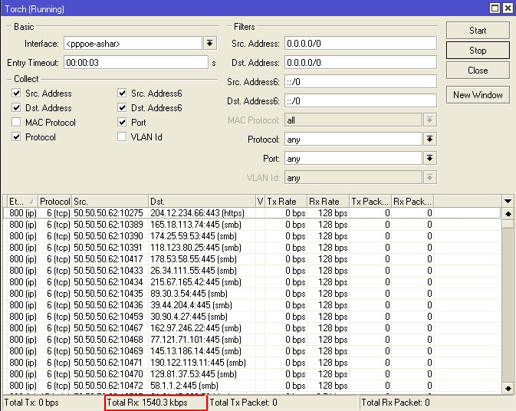This screenshot has width=516, height=411.
Task: Click the Close button
Action: pos(478,71)
